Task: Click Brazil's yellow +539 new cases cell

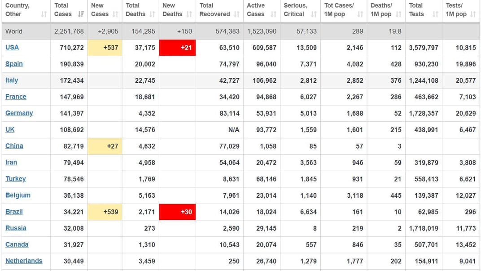Action: tap(105, 212)
